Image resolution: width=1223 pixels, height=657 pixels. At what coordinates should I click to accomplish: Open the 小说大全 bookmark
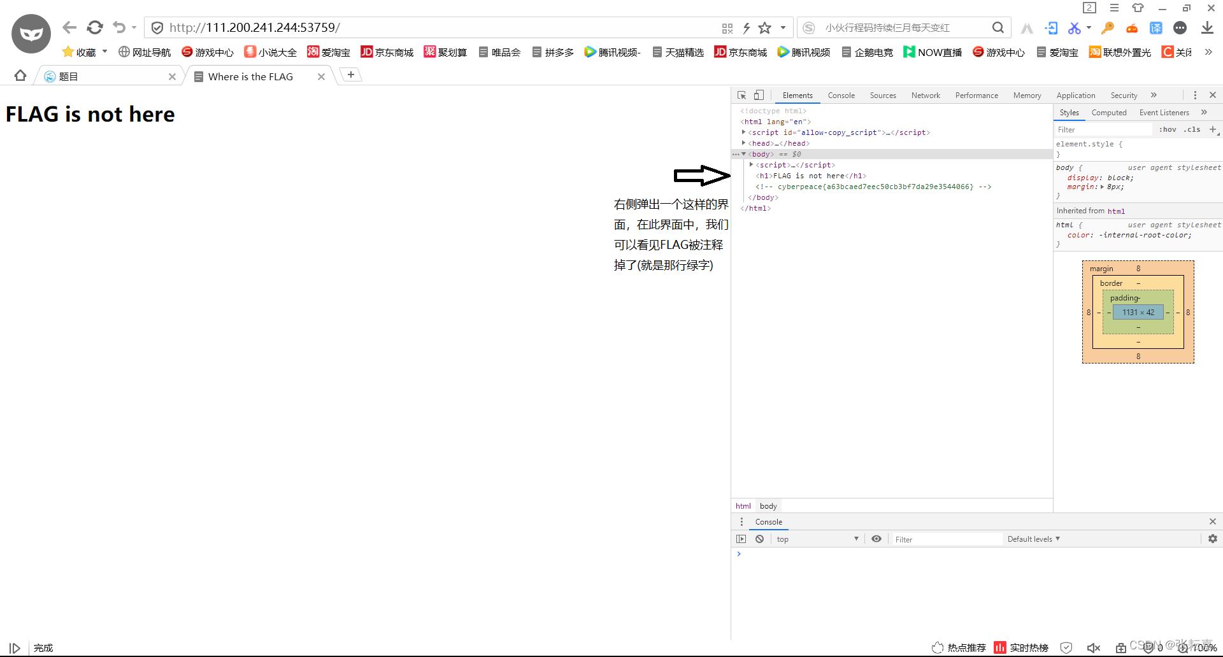[x=271, y=52]
